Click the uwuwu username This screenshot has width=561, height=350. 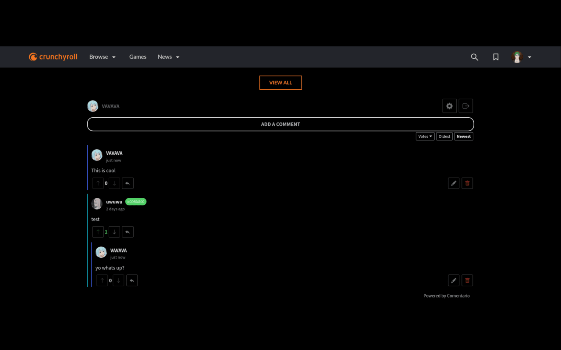coord(114,202)
